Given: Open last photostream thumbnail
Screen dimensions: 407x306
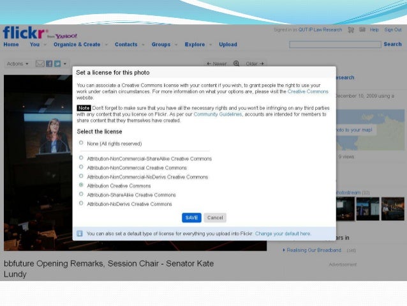Looking at the screenshot, I should coord(393,209).
